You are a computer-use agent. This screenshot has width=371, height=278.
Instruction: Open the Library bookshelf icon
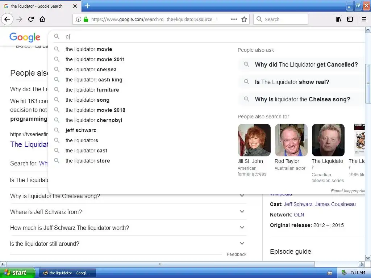[x=338, y=20]
